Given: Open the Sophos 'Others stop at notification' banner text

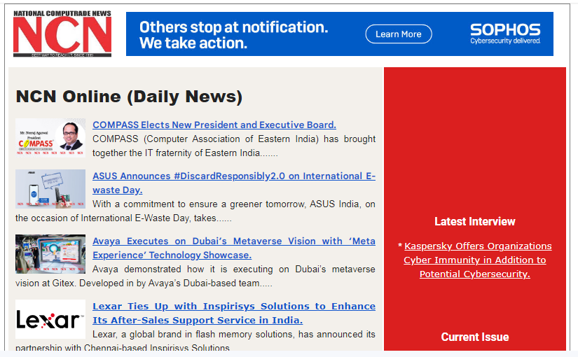Looking at the screenshot, I should click(233, 35).
